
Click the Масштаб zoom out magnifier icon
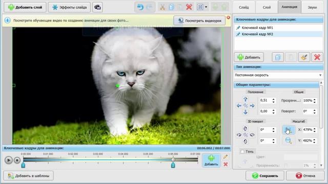[x=289, y=141]
